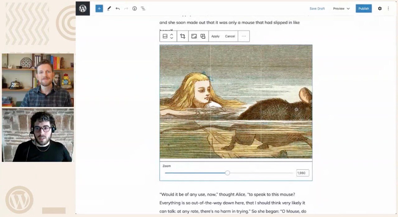Move the image block up or down arrows
This screenshot has height=217, width=398.
(x=171, y=36)
